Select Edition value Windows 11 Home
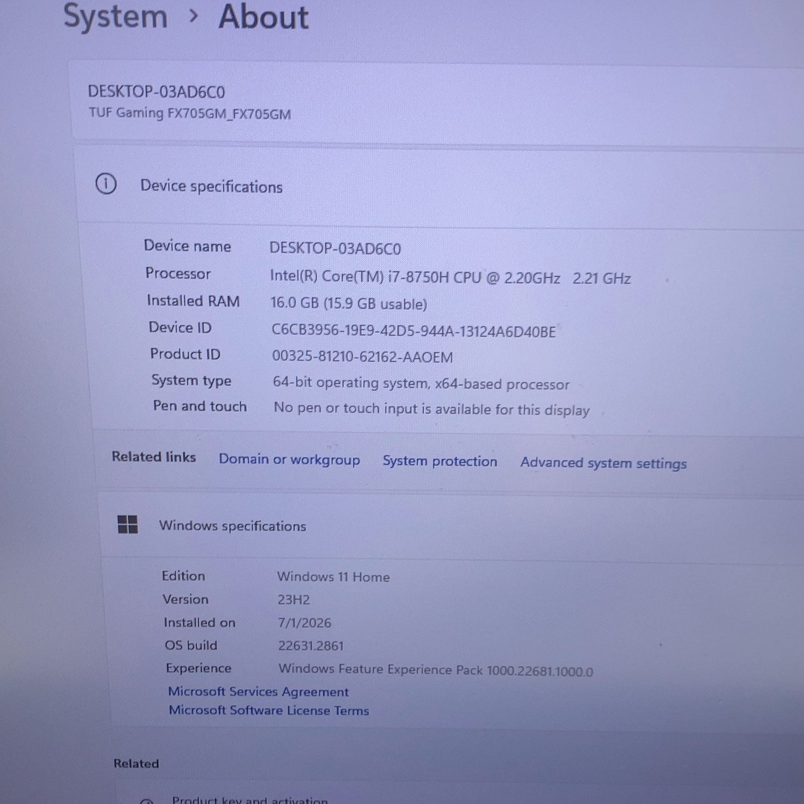Viewport: 804px width, 804px height. tap(333, 577)
